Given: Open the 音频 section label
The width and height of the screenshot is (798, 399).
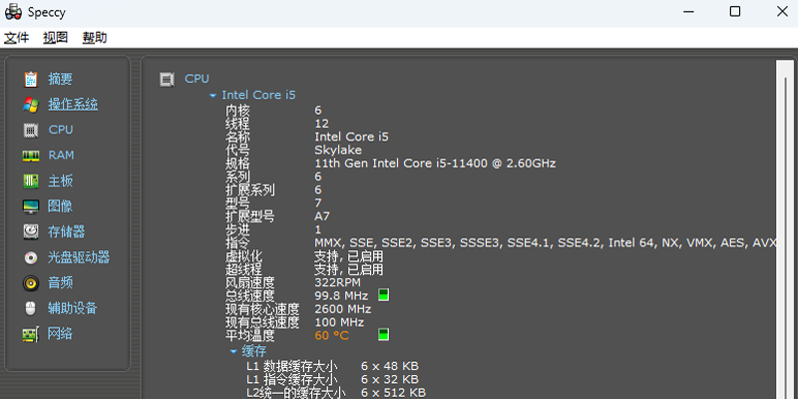Looking at the screenshot, I should coord(61,282).
